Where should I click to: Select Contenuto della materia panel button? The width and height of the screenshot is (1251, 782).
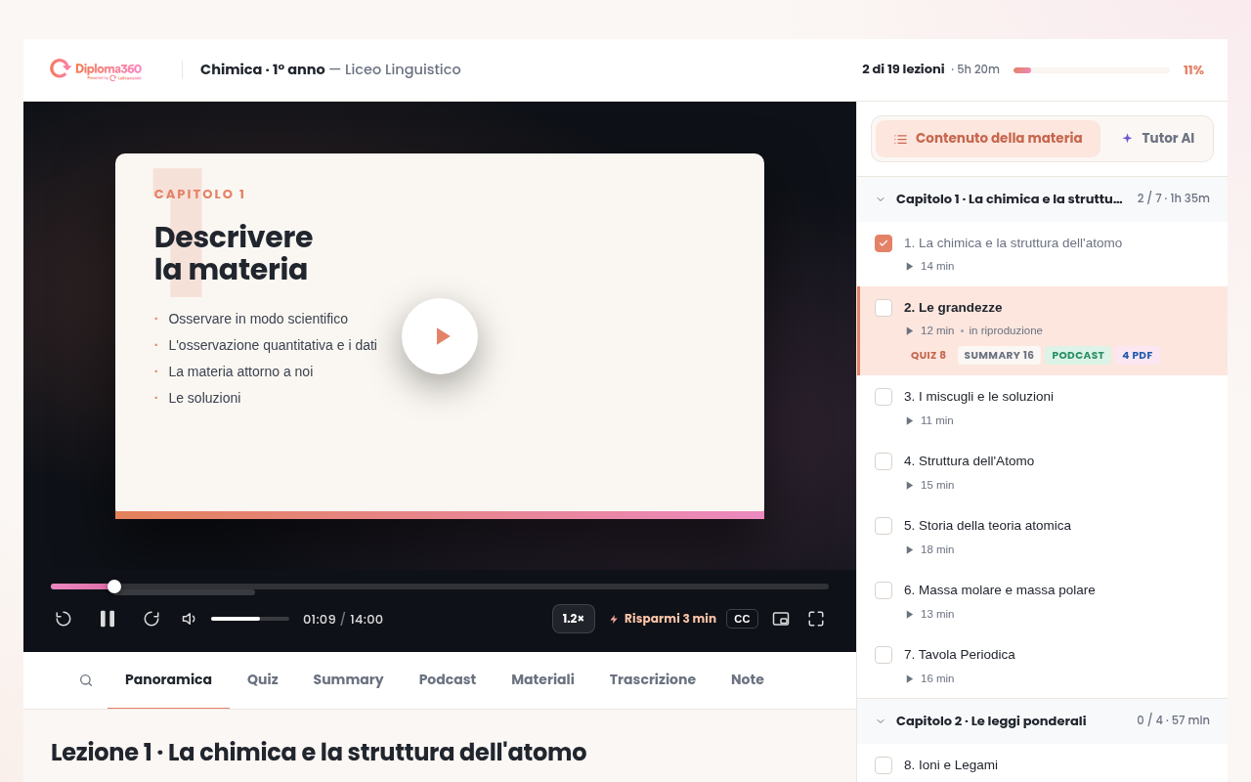[x=988, y=139]
